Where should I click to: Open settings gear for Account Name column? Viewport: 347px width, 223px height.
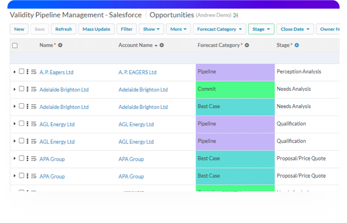pos(162,45)
